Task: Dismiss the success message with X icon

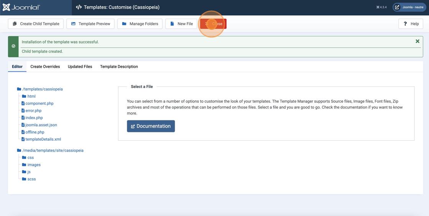Action: tap(417, 41)
